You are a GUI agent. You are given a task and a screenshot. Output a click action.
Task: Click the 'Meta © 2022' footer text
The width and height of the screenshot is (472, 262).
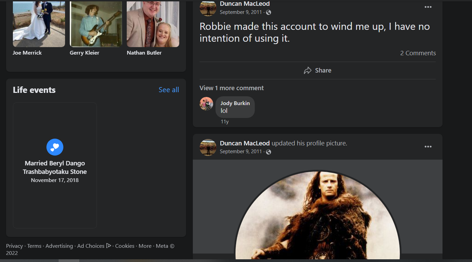click(x=90, y=249)
